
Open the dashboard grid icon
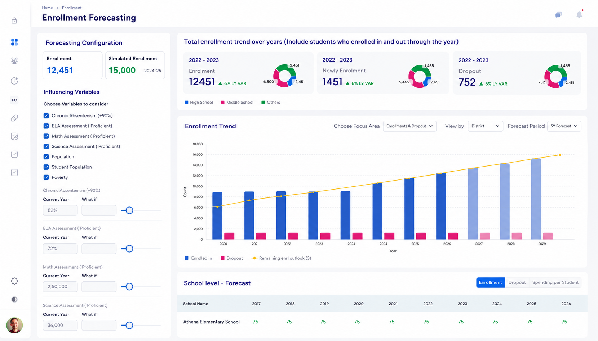coord(14,42)
